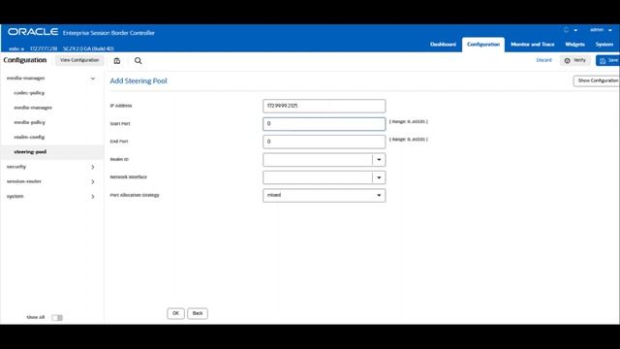The width and height of the screenshot is (620, 349).
Task: Click the View Configuration button
Action: click(79, 60)
